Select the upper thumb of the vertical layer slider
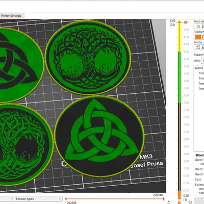 [x=180, y=22]
